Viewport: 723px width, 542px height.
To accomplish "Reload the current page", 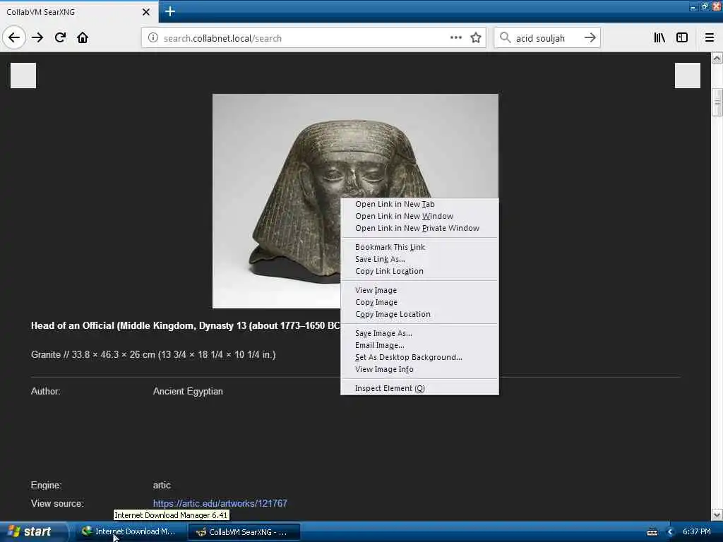I will coord(60,38).
